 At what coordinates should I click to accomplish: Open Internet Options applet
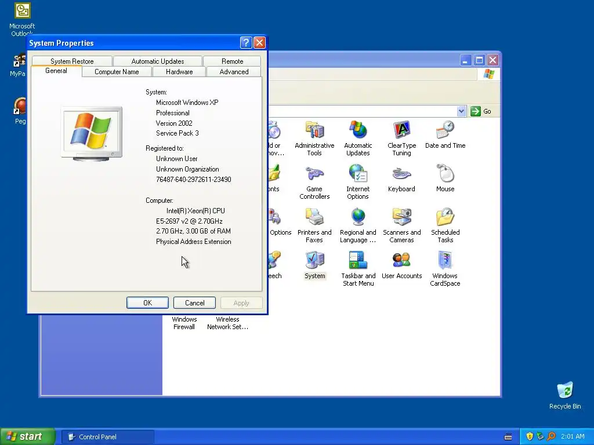point(358,181)
